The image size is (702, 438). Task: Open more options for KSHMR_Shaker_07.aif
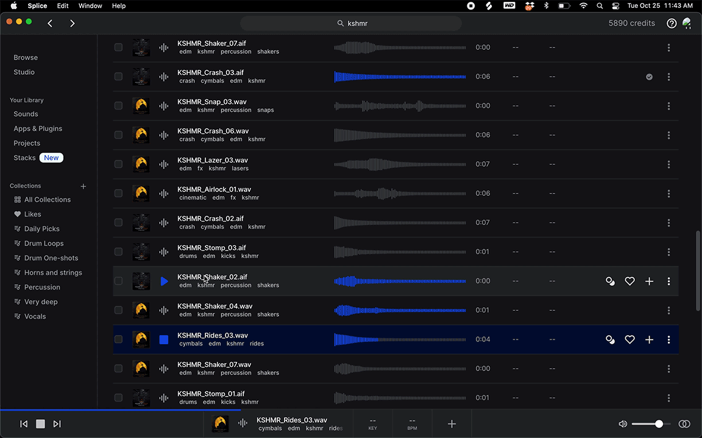pos(669,47)
